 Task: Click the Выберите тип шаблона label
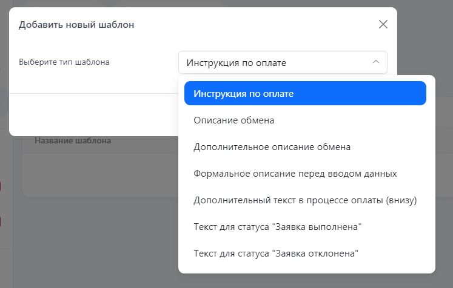coord(64,62)
